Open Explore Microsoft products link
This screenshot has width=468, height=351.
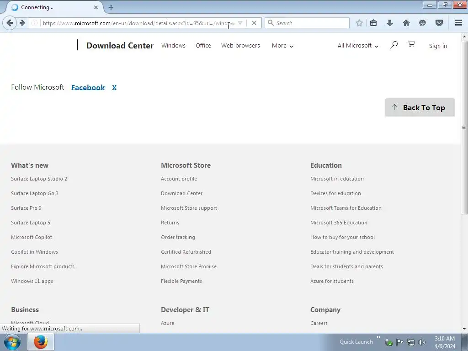[43, 266]
